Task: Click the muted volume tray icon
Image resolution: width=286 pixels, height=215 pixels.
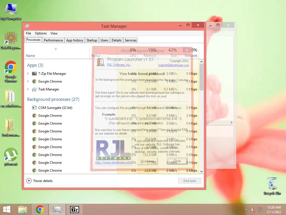Action: 253,210
